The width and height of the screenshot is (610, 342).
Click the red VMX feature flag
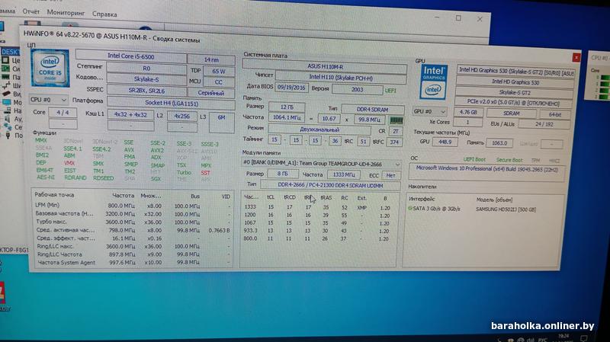point(69,163)
